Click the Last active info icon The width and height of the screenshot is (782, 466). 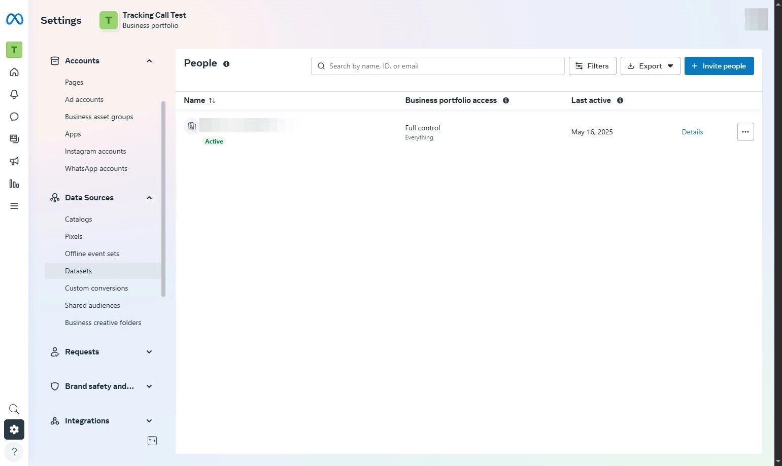(x=620, y=100)
